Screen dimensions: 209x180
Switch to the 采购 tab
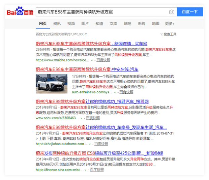click(x=141, y=24)
